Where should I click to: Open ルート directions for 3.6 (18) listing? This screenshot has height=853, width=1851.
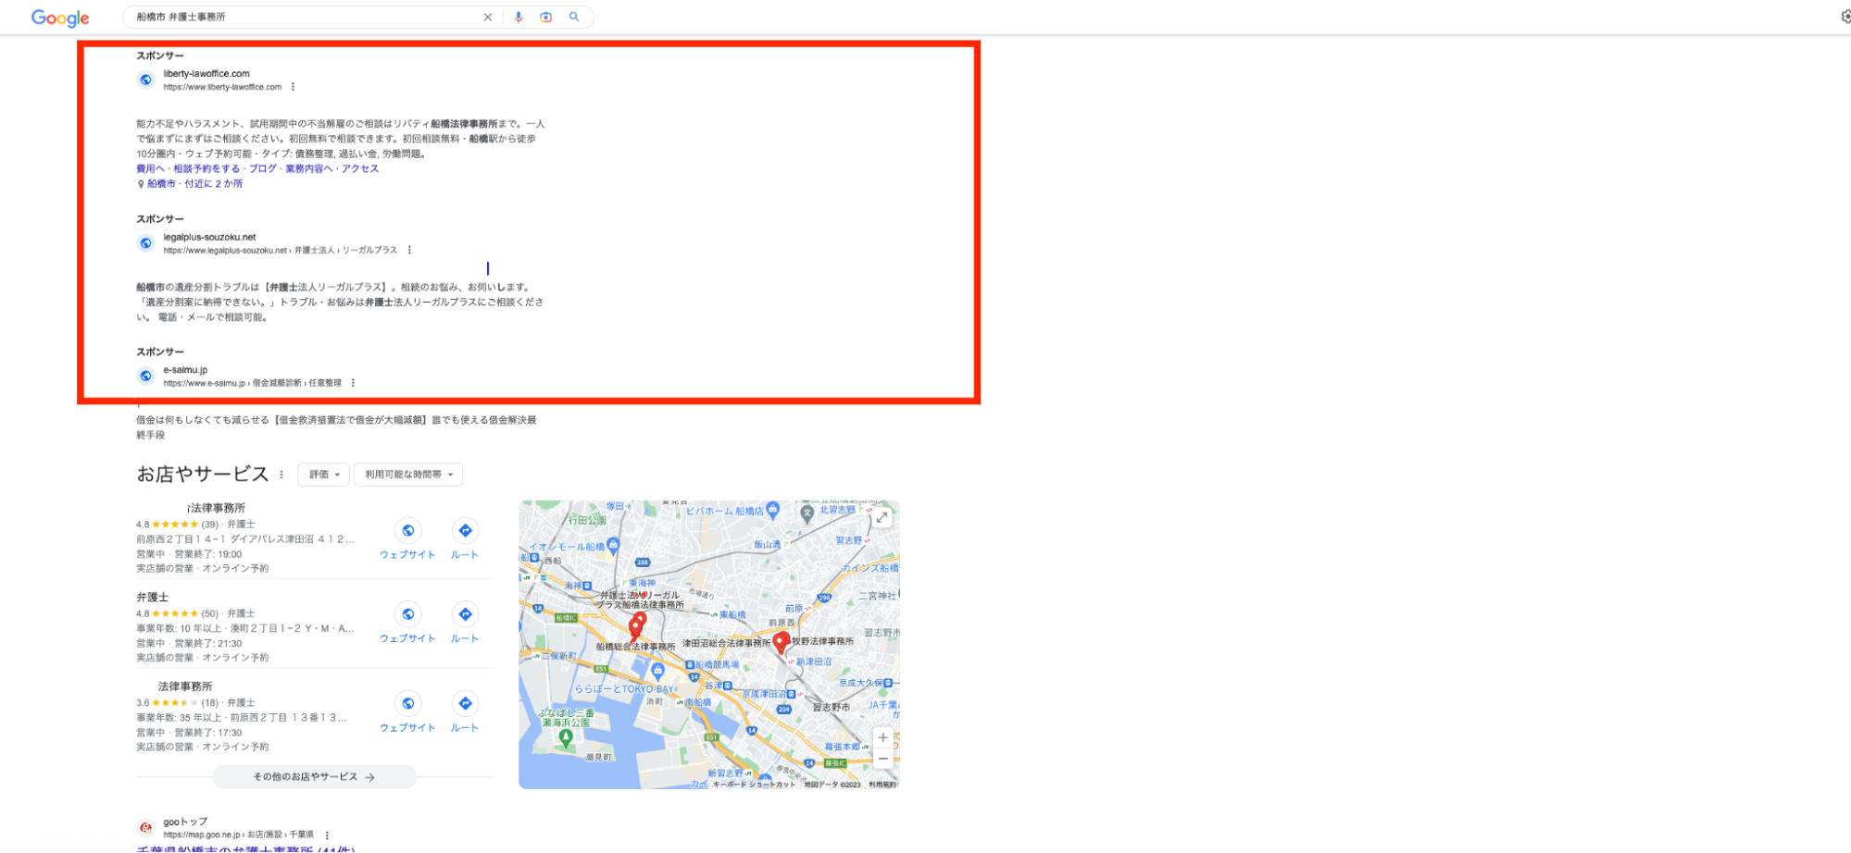tap(465, 703)
